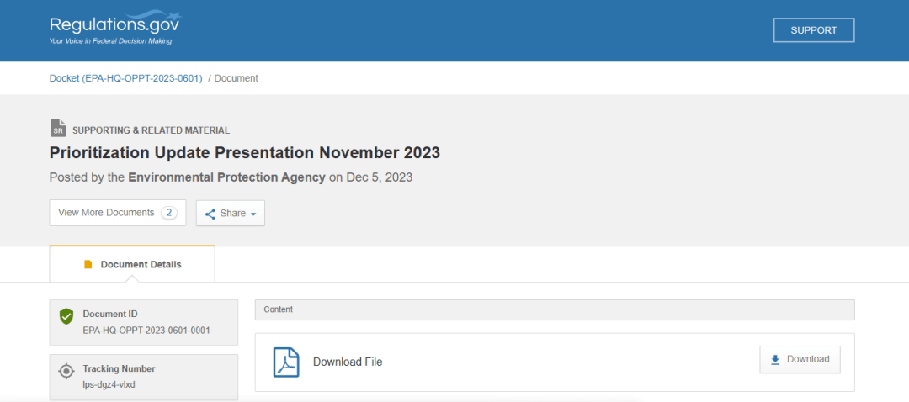909x402 pixels.
Task: Expand the Share caret arrow
Action: click(x=253, y=214)
